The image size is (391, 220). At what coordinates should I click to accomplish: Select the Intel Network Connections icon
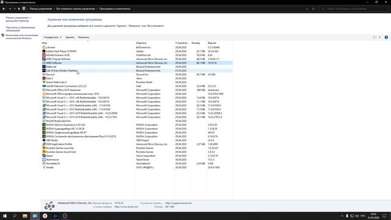(44, 86)
